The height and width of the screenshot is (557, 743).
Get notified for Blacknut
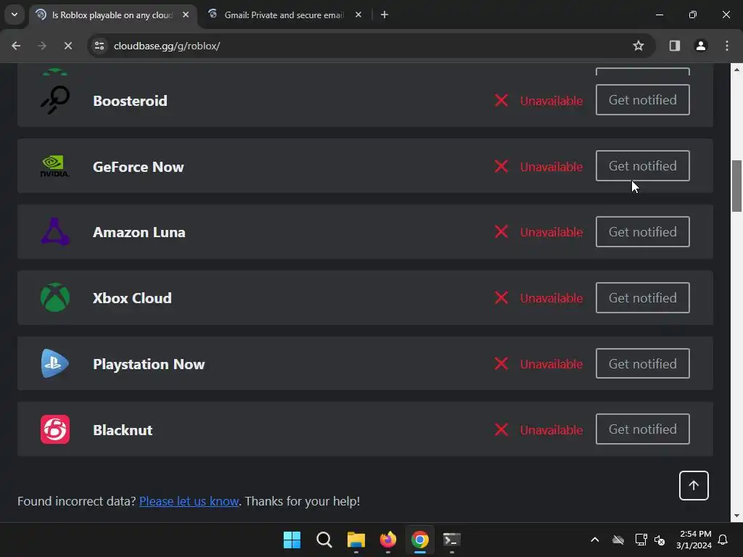[643, 429]
